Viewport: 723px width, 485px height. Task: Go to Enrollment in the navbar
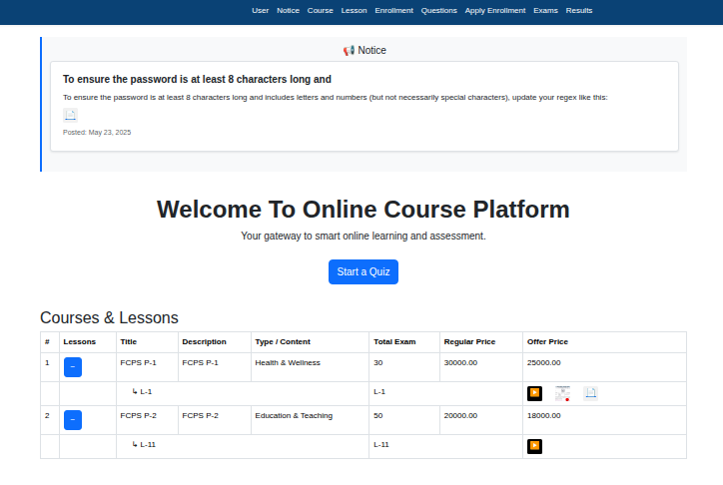click(393, 11)
